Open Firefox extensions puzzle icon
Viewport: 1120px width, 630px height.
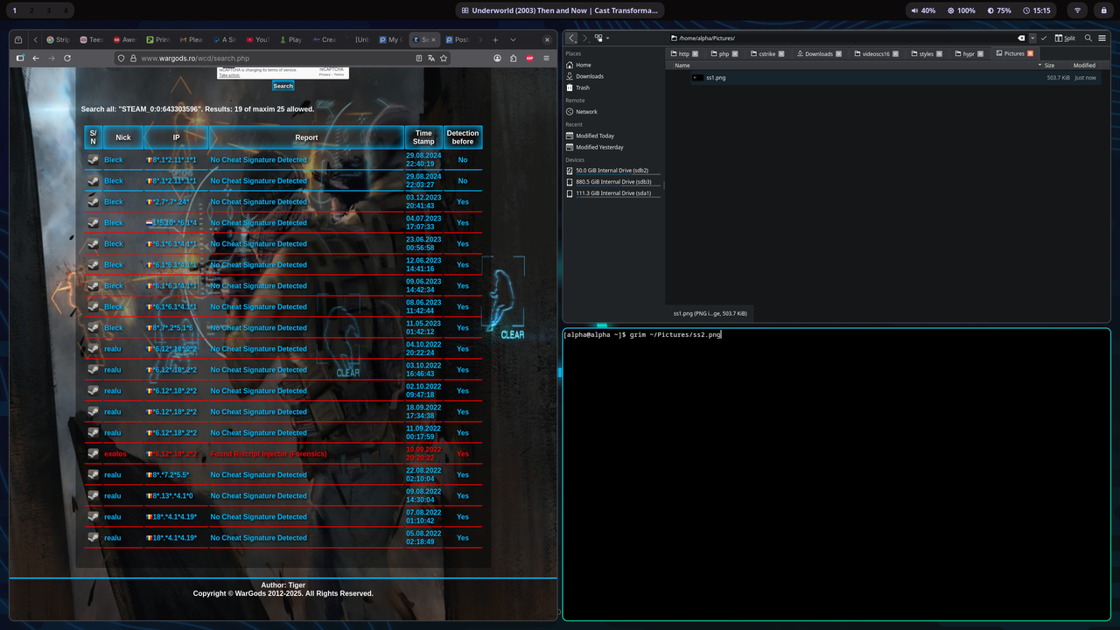[514, 58]
